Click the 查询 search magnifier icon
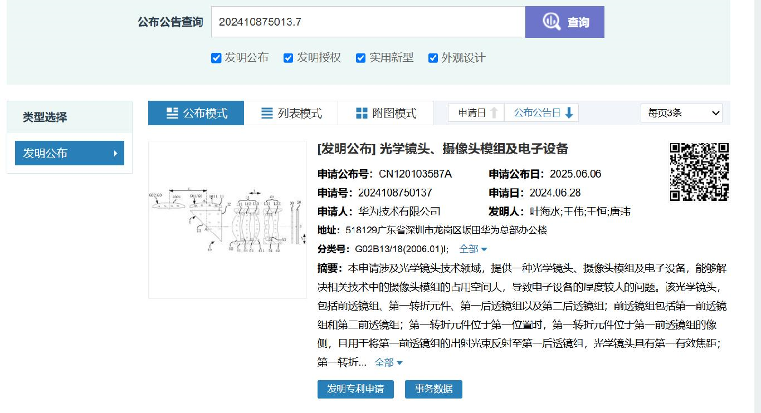 552,22
